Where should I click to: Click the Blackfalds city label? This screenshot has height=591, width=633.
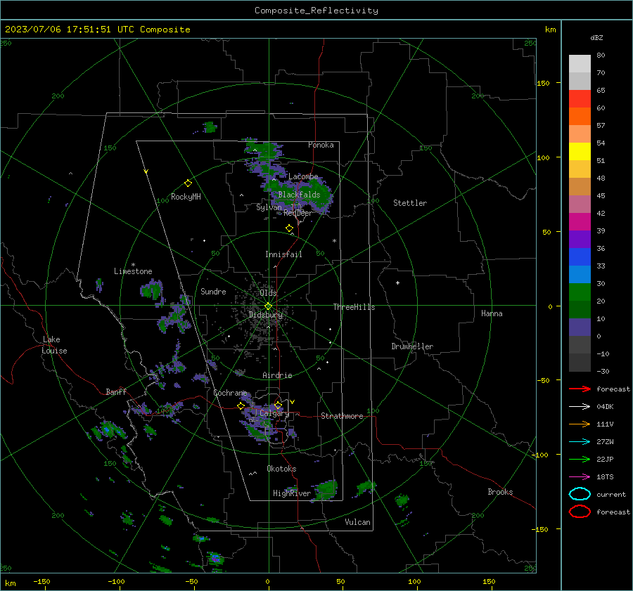299,195
